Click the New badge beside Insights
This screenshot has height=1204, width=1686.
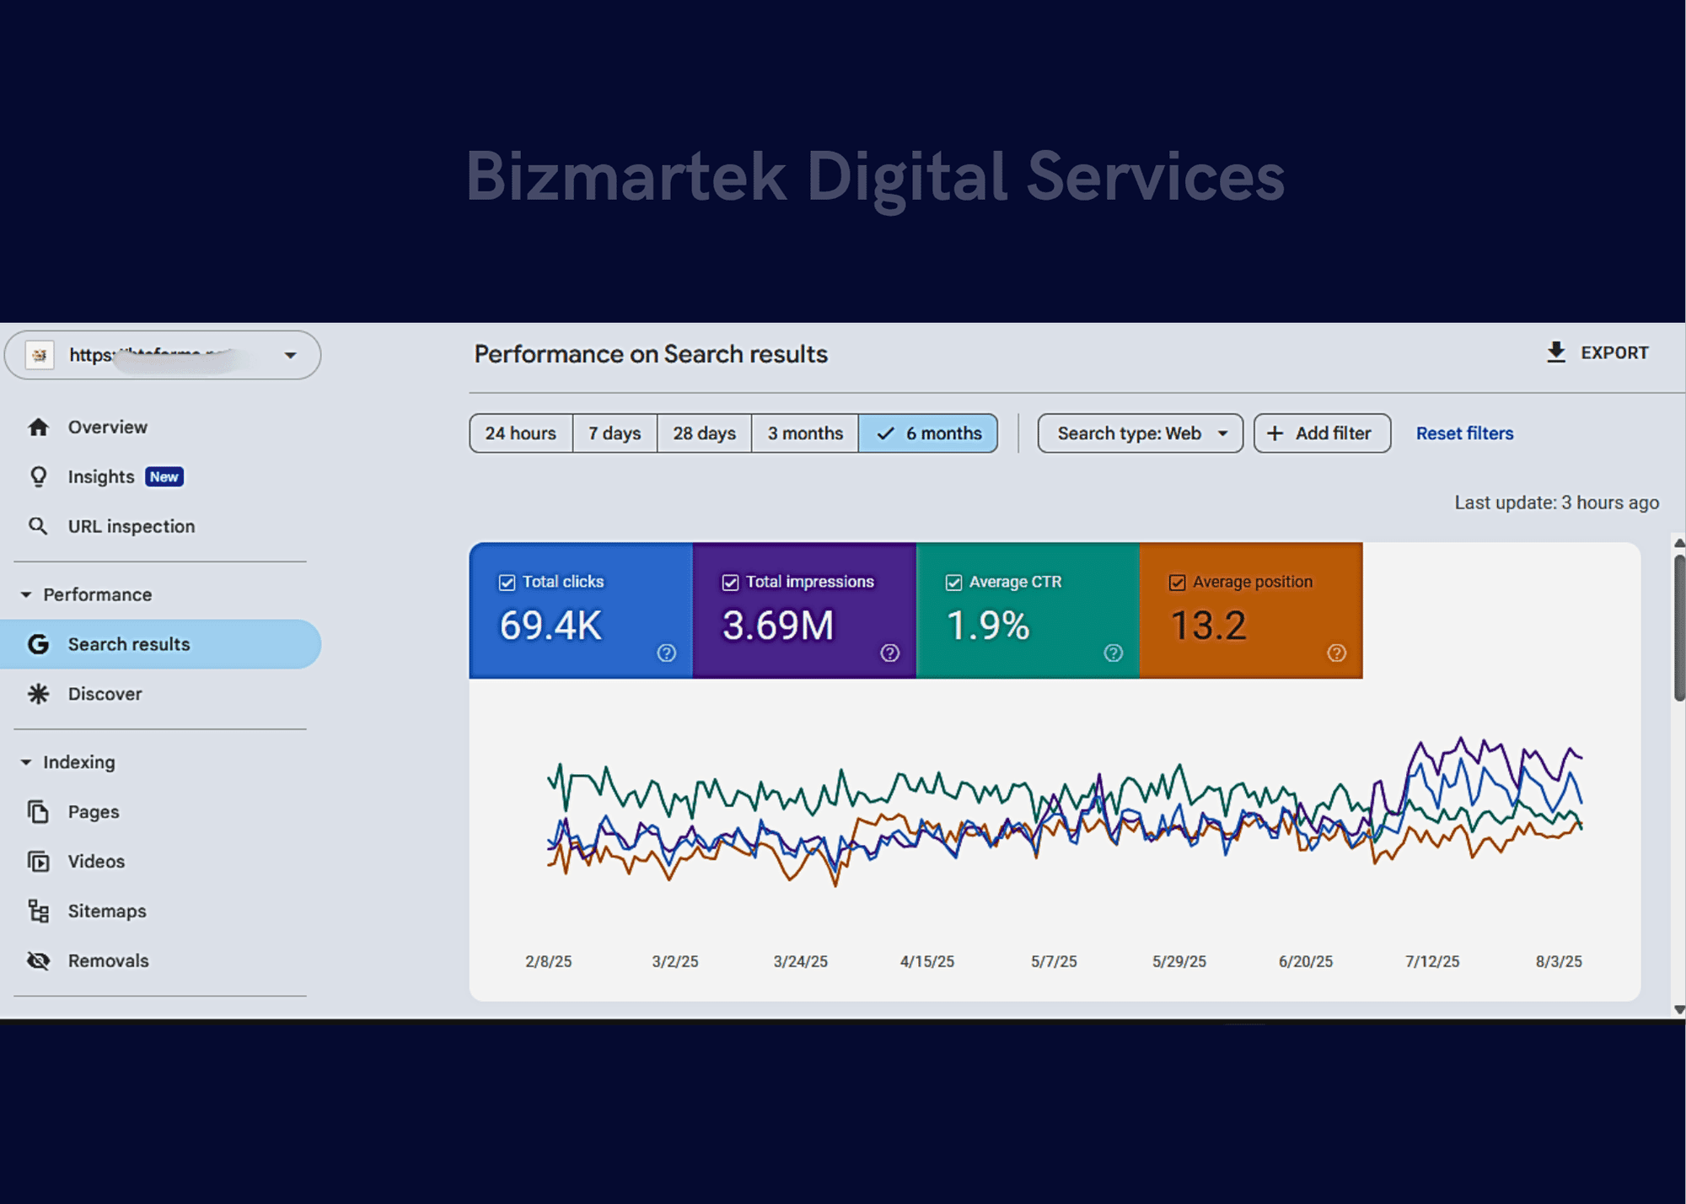164,477
